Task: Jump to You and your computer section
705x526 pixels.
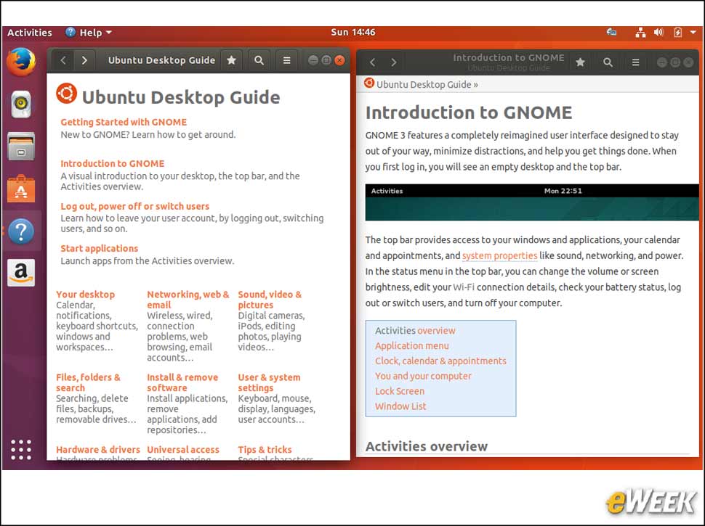Action: (423, 376)
